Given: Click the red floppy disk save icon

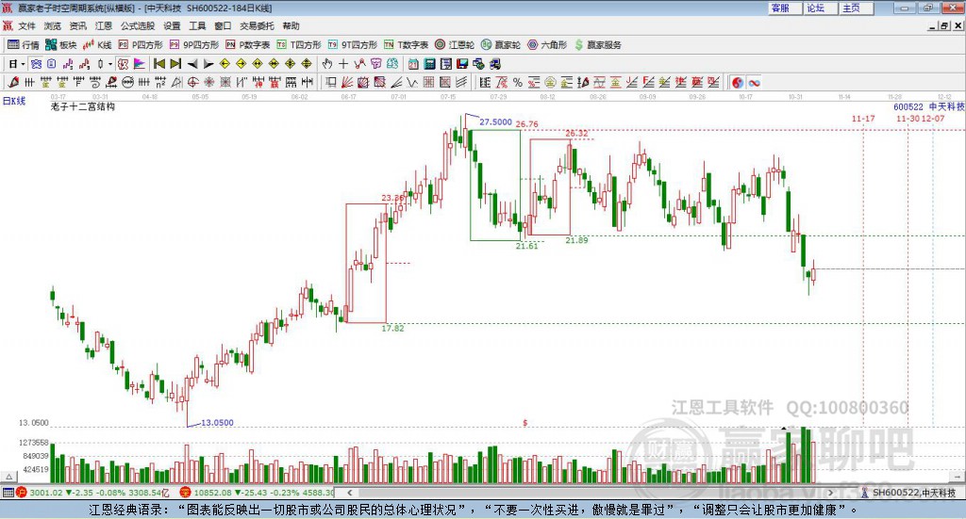Looking at the screenshot, I should point(462,63).
